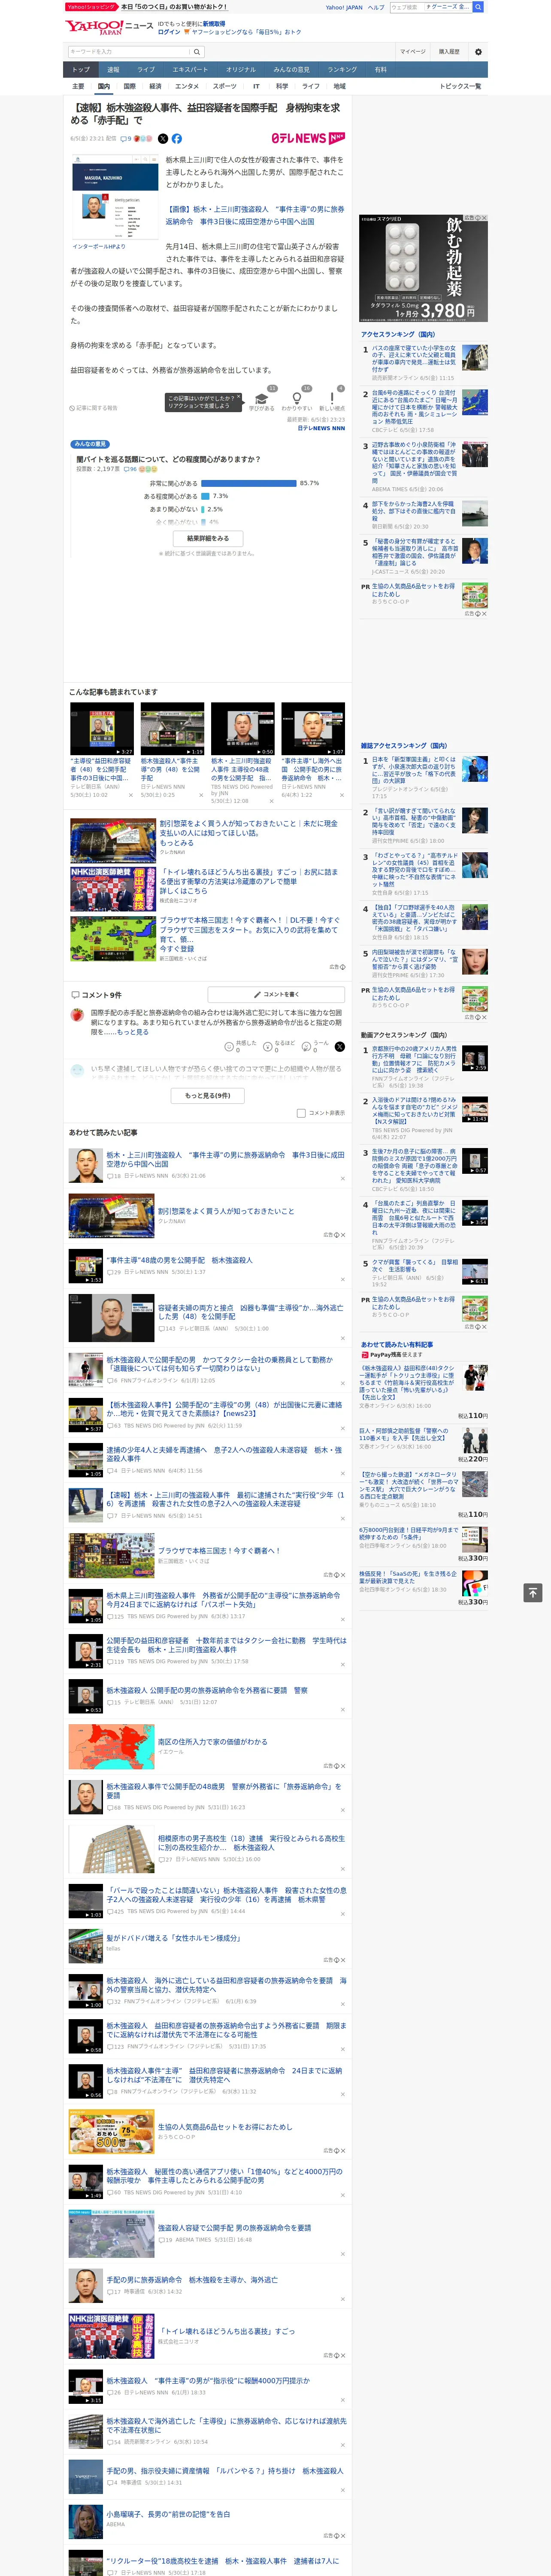Screen dimensions: 551x2576
Task: Open the みんなの意見 tab
Action: coord(292,70)
